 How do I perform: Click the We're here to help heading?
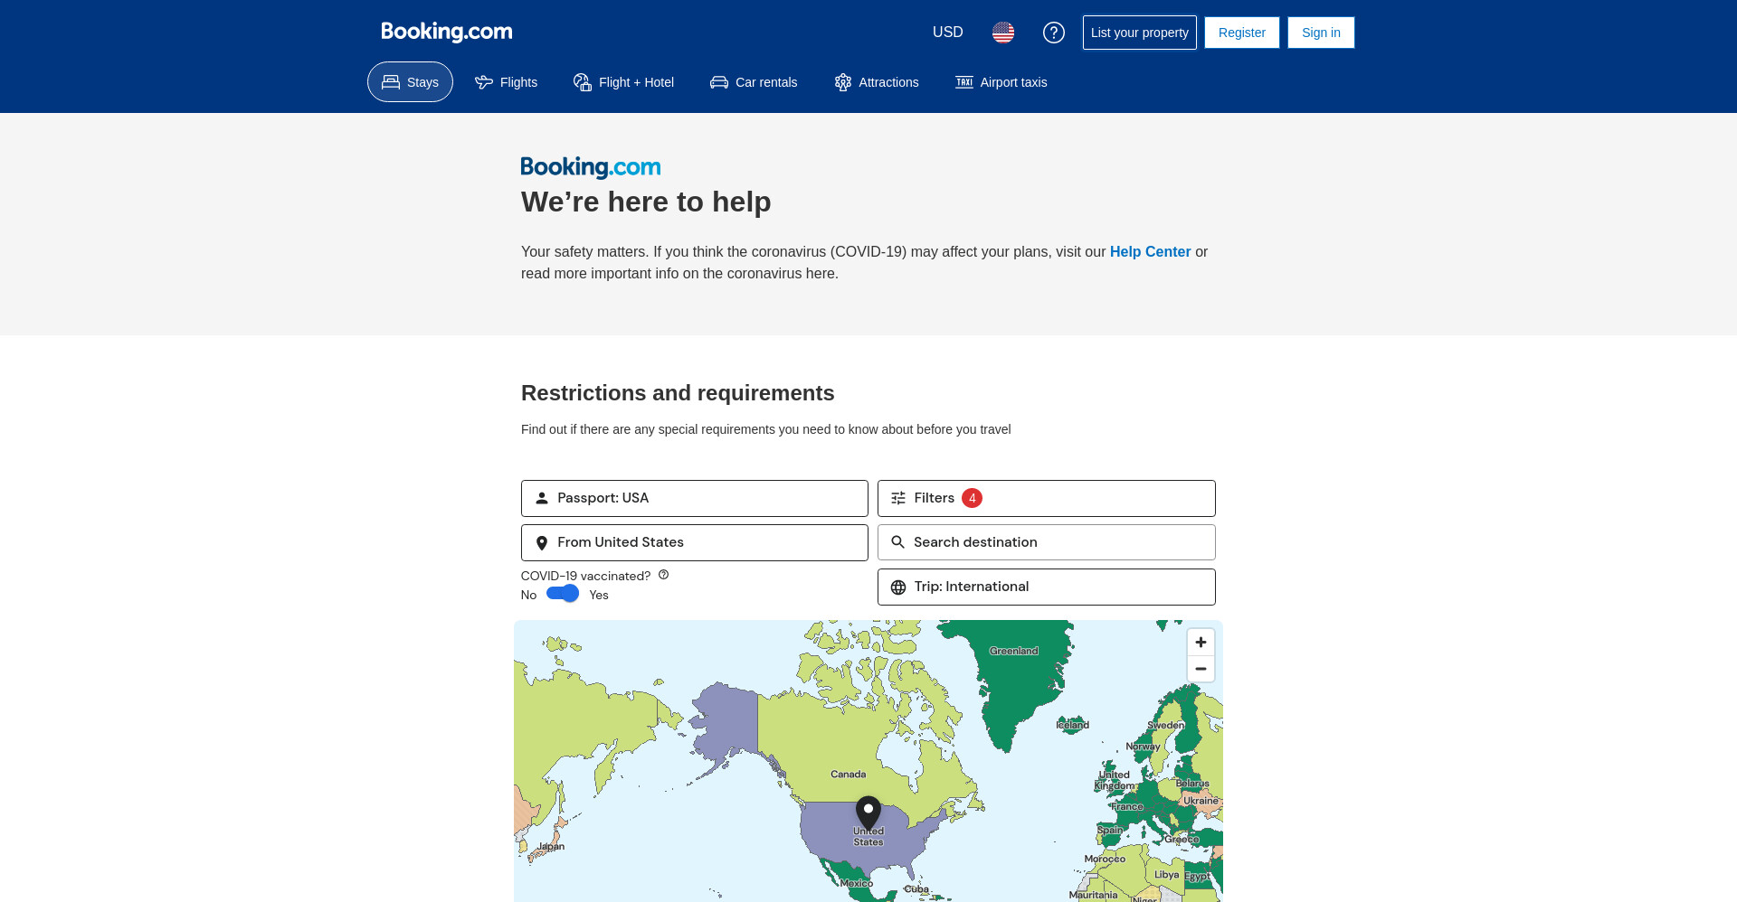pyautogui.click(x=646, y=202)
